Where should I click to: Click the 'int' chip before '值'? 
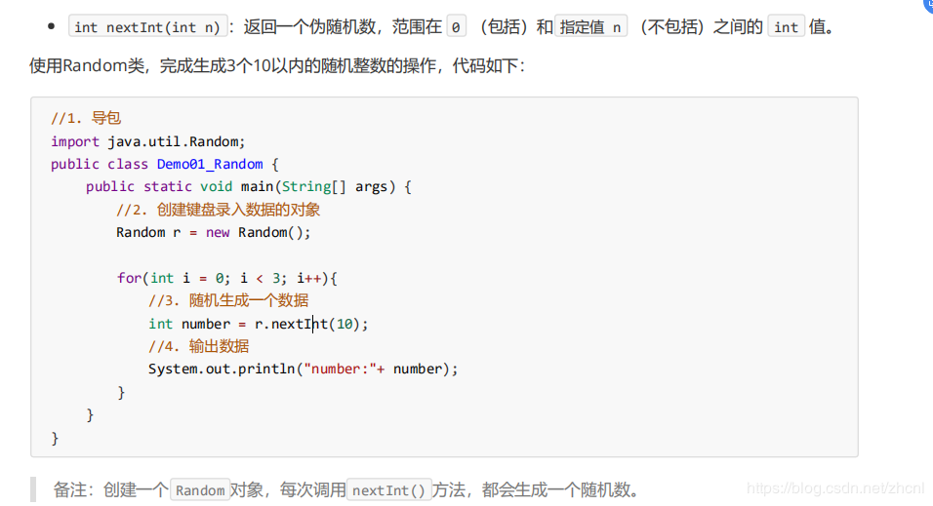(786, 27)
